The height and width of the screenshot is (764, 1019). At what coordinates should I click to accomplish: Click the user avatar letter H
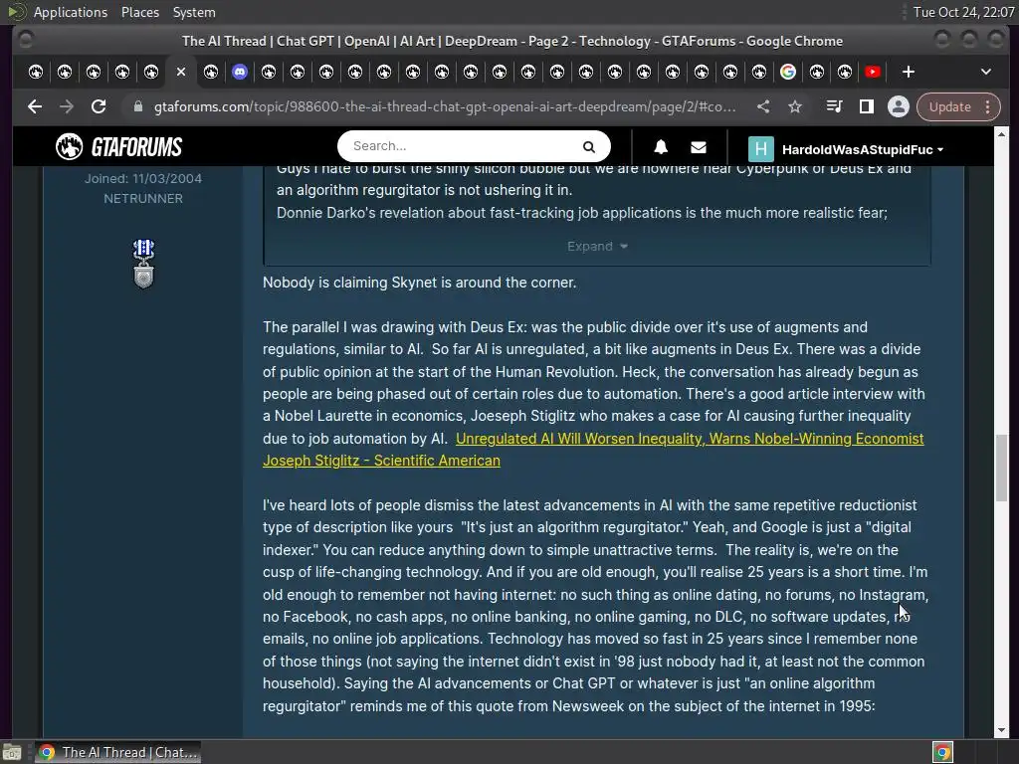click(761, 149)
